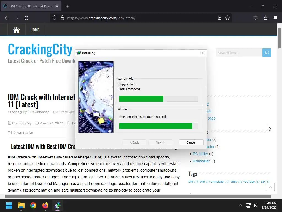Click the installer title bar icon

coord(78,53)
